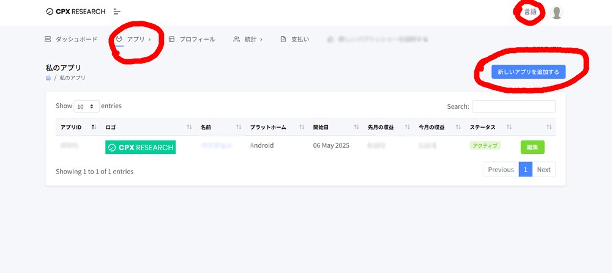
Task: Open the プロフィール profile tab
Action: (192, 39)
